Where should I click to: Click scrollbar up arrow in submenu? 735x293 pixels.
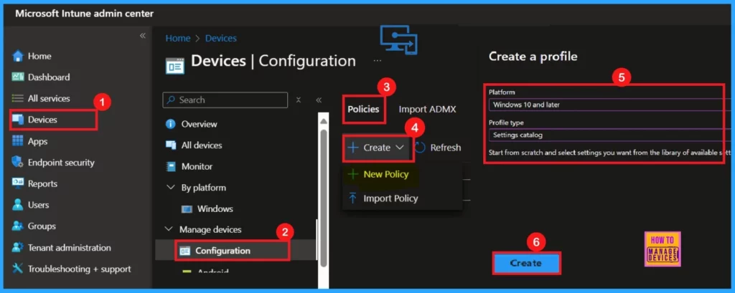324,121
